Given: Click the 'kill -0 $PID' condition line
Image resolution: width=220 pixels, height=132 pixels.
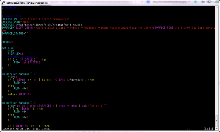Looking at the screenshot, I should [51, 80].
